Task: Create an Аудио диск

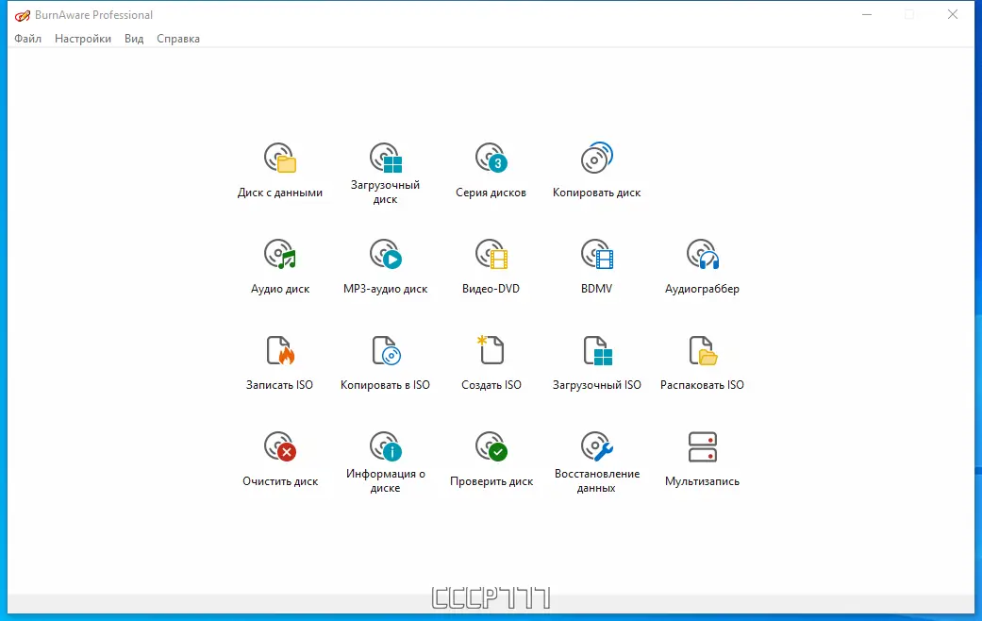Action: point(280,264)
